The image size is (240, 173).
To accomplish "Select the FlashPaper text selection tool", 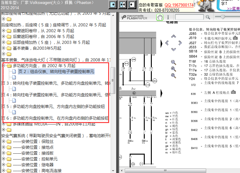I will pyautogui.click(x=168, y=17).
